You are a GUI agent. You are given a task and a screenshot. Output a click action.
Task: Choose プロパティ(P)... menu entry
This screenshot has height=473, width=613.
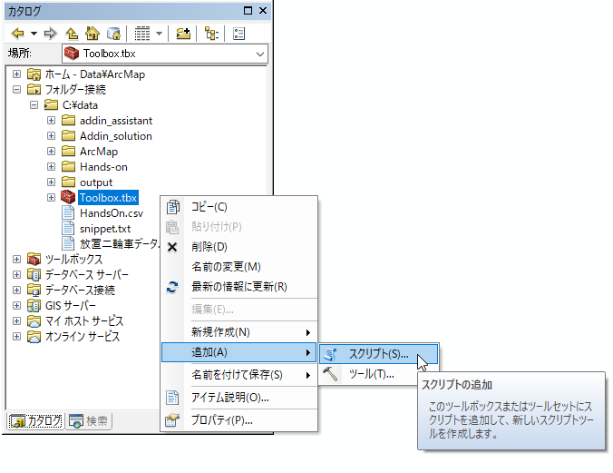pyautogui.click(x=238, y=420)
